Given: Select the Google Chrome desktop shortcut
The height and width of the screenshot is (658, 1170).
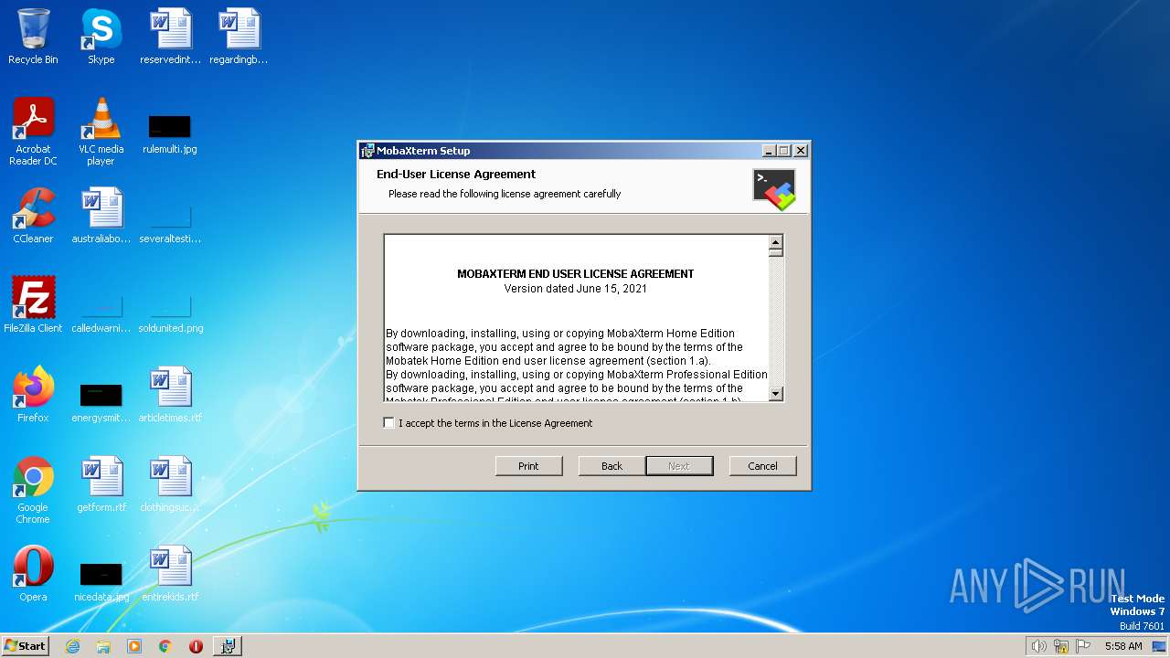Looking at the screenshot, I should [33, 490].
